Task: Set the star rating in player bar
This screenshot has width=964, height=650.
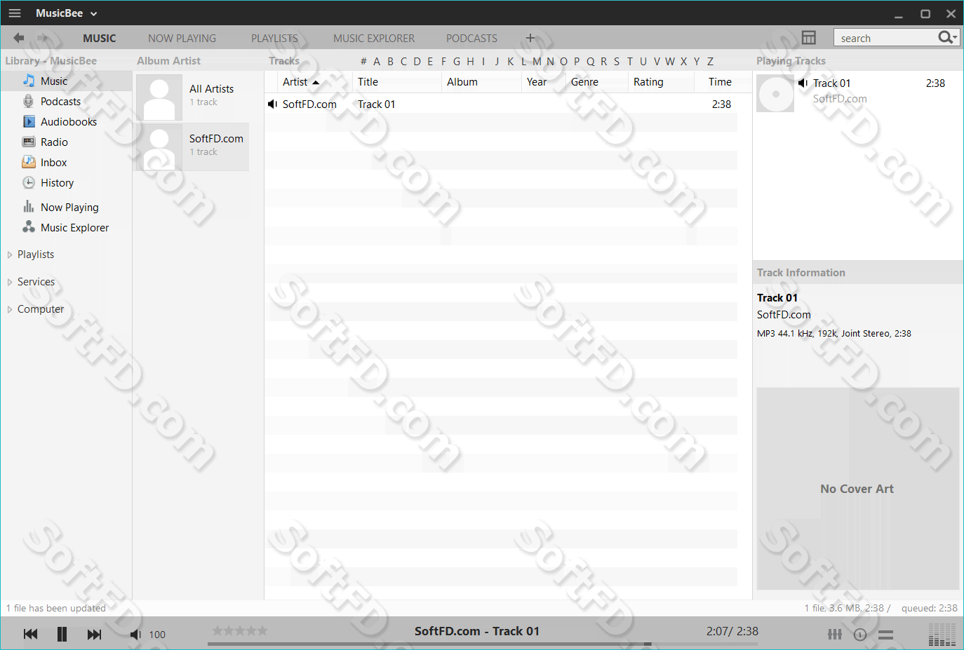Action: click(240, 631)
